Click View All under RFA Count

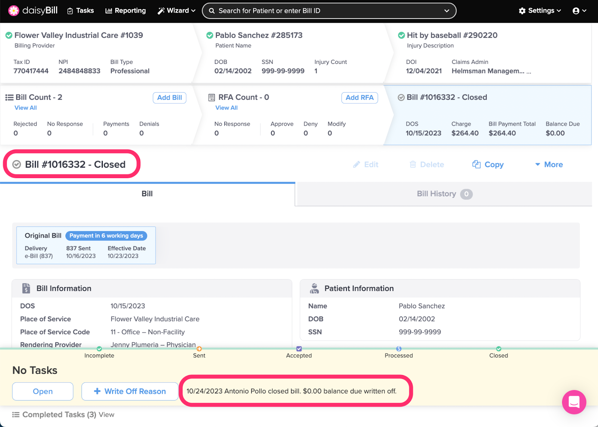coord(226,108)
